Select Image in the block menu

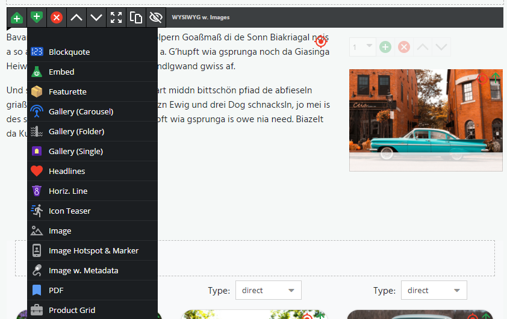point(93,231)
